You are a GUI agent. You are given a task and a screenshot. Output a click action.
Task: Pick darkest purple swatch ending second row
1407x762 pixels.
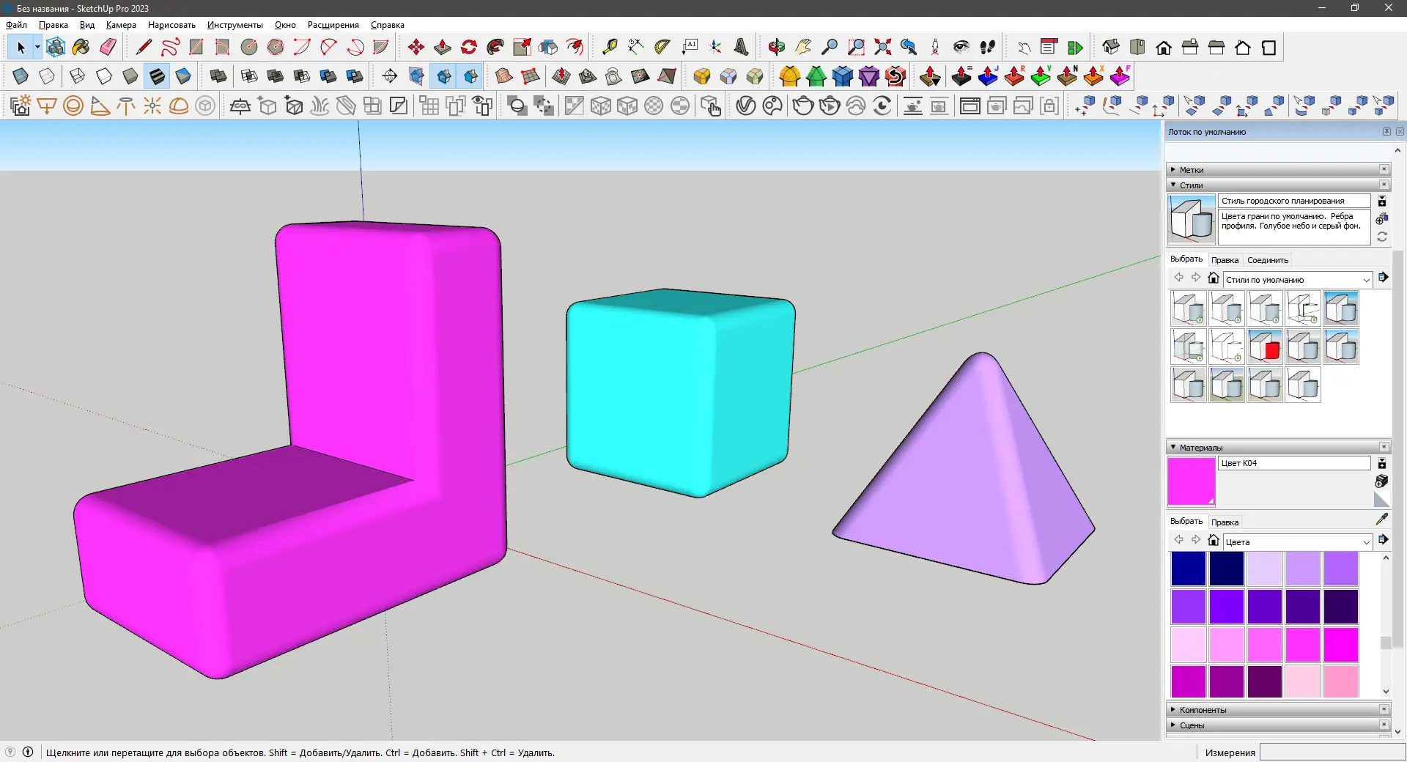click(x=1341, y=607)
